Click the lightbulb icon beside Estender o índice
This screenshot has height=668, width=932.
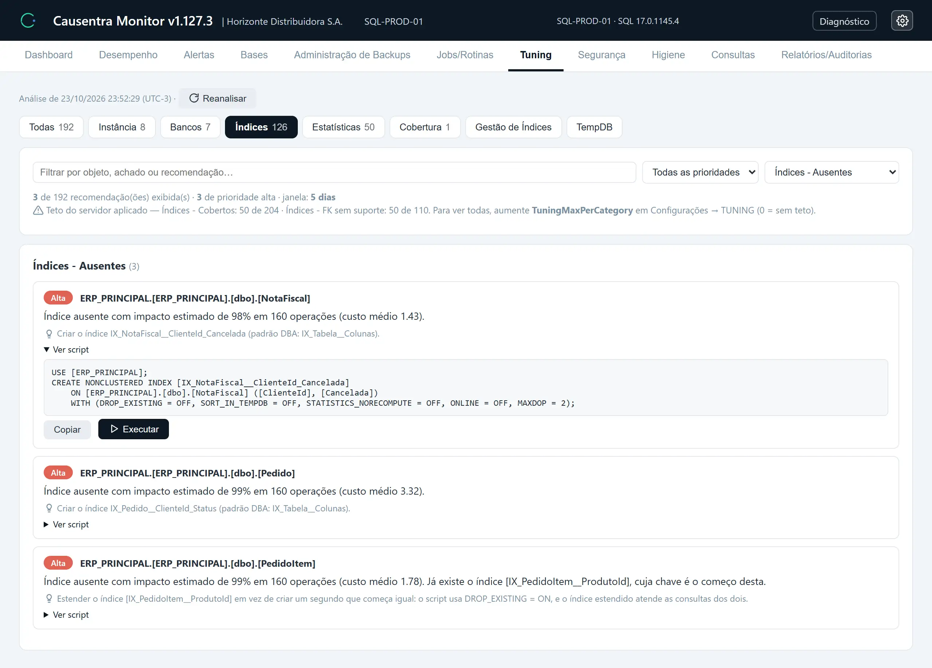[x=49, y=599]
